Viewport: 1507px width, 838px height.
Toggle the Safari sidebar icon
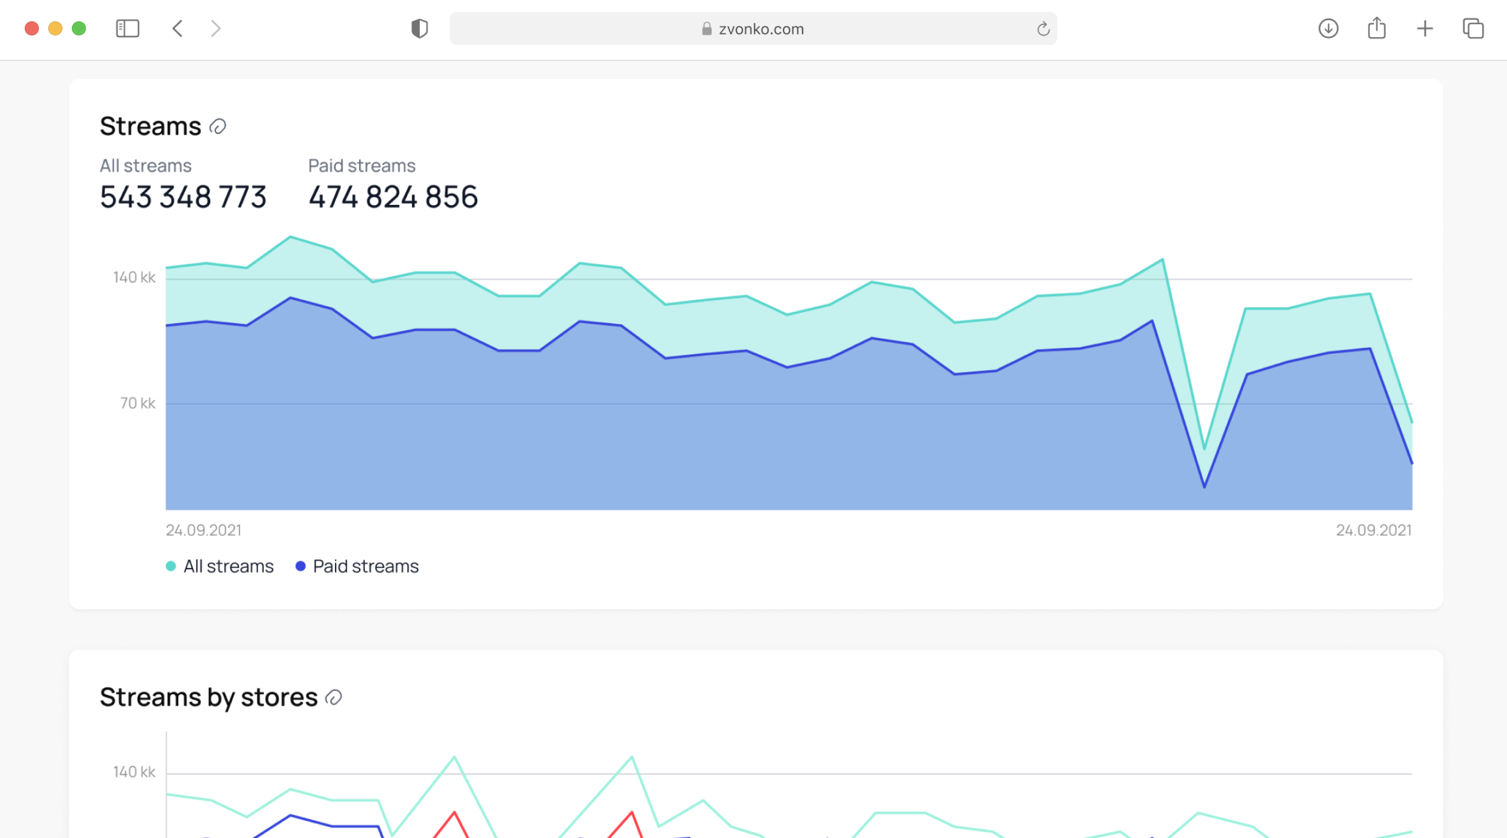pyautogui.click(x=127, y=29)
